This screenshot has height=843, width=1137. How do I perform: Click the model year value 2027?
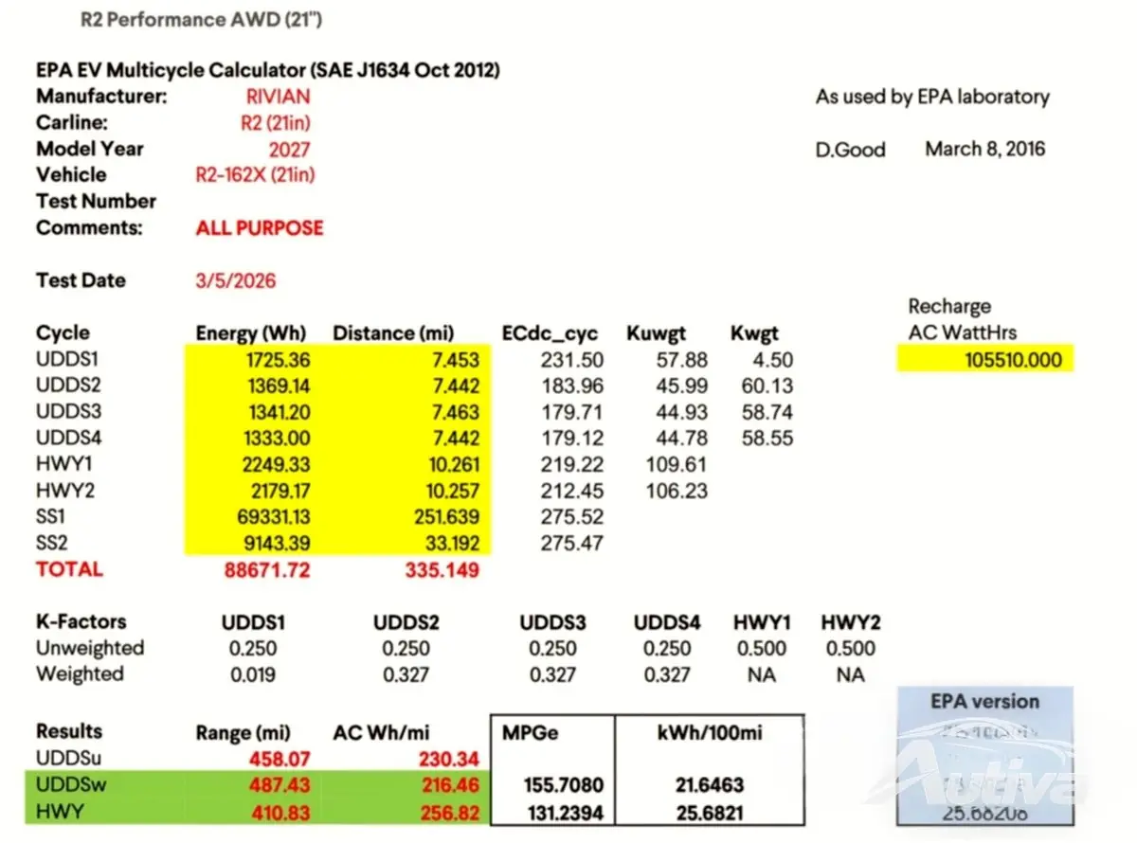tap(289, 149)
